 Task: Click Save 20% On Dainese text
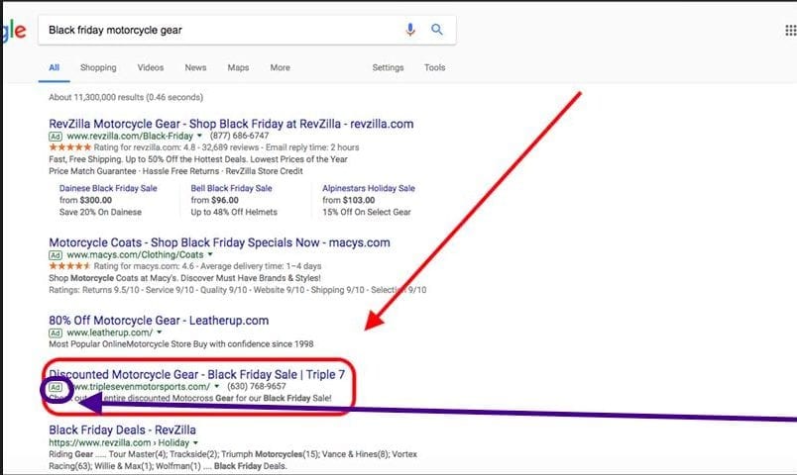point(100,212)
